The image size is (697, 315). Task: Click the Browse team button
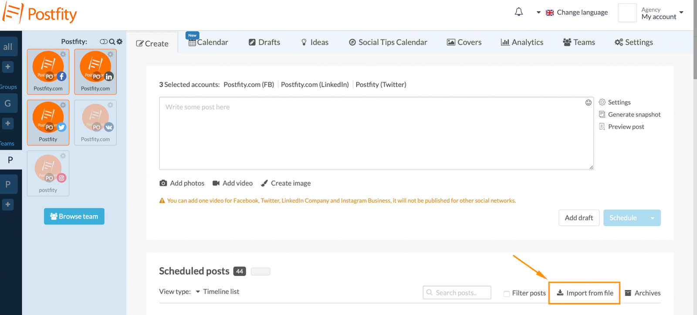tap(74, 217)
